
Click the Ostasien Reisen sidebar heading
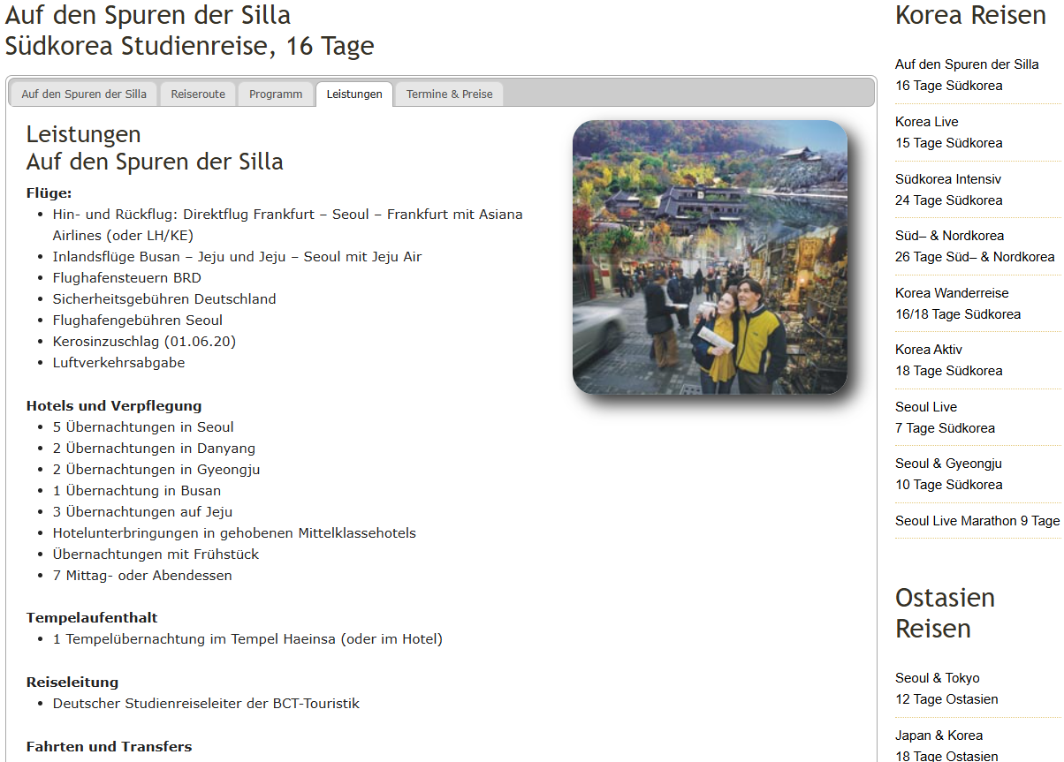pyautogui.click(x=945, y=613)
